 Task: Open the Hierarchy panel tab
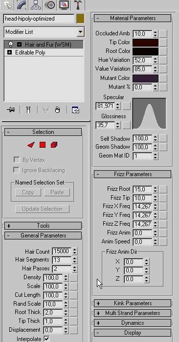pyautogui.click(x=35, y=5)
